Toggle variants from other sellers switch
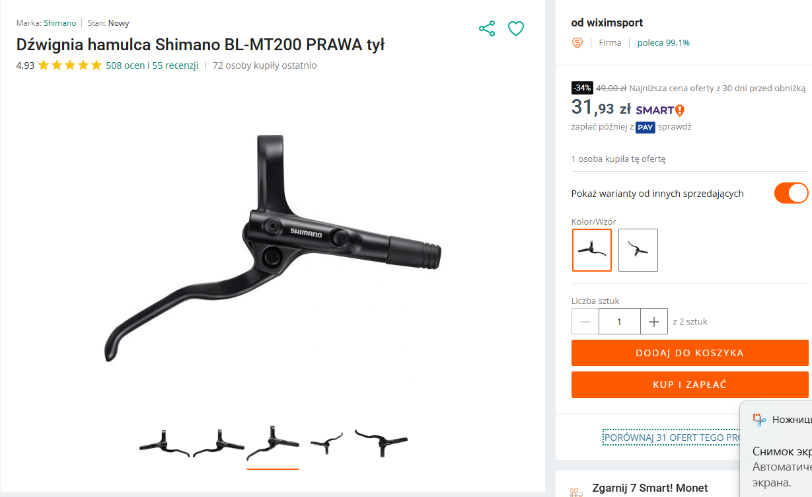This screenshot has width=812, height=497. point(792,193)
